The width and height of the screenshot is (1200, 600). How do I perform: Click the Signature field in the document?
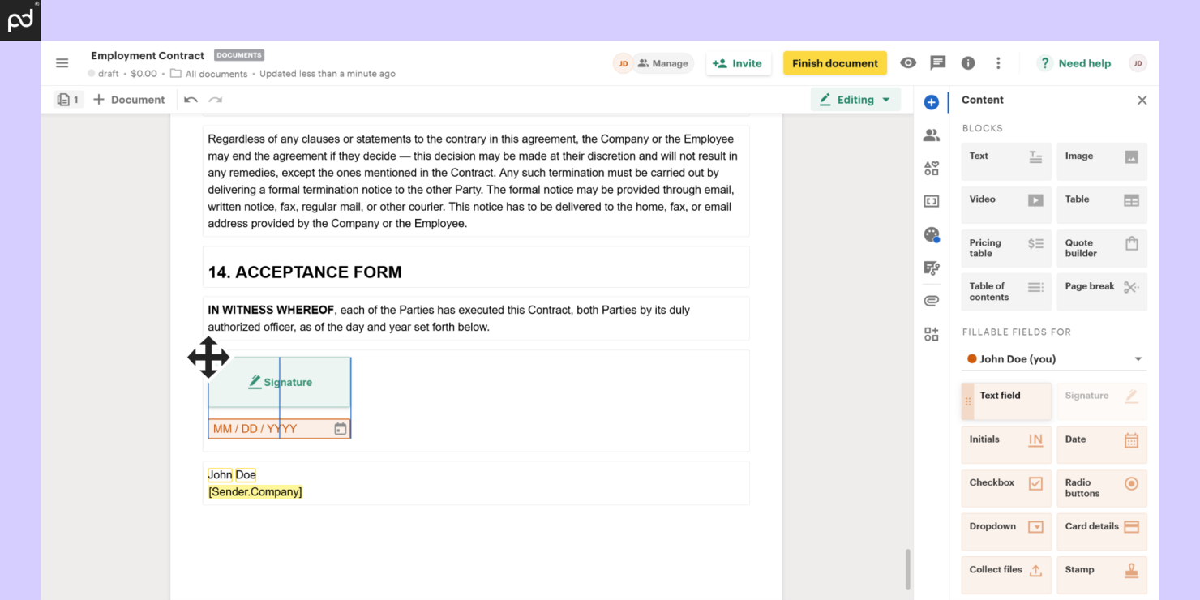pyautogui.click(x=280, y=382)
